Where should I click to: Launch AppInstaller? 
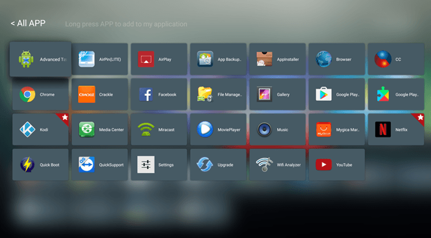click(x=278, y=59)
